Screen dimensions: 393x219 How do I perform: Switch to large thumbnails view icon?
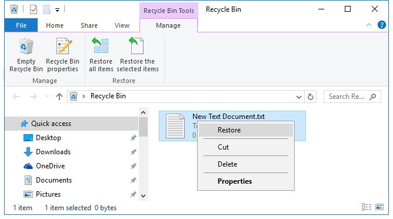pyautogui.click(x=379, y=207)
